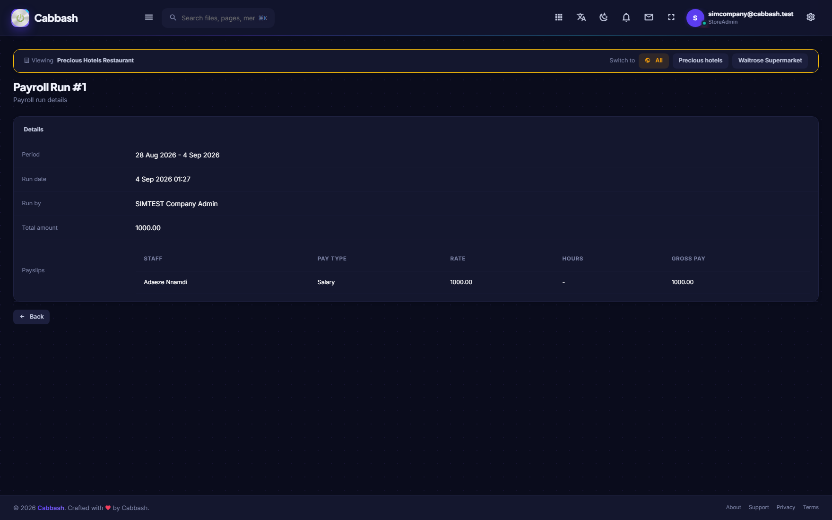Toggle dark mode moon icon
This screenshot has height=520, width=832.
(604, 17)
